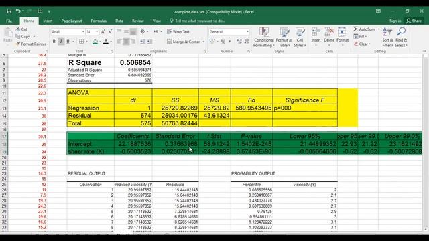The image size is (429, 241).
Task: Open Sort & Filter menu
Action: point(387,37)
